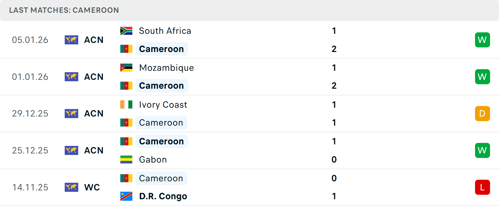Click Cameroon flag in the Gabon match

coord(126,141)
